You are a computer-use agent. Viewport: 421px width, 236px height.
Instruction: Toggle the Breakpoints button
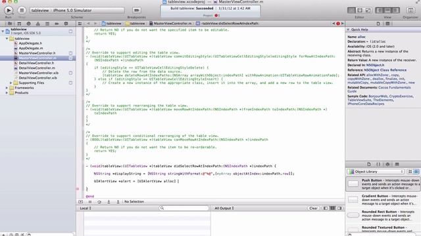tap(137, 10)
